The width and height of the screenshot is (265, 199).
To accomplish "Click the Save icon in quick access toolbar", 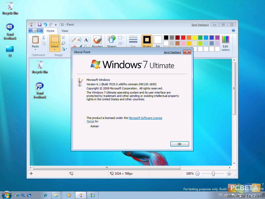I will tap(40, 25).
